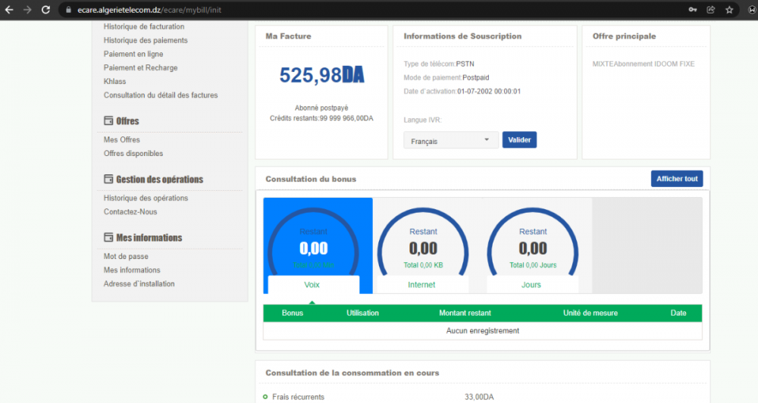The height and width of the screenshot is (403, 758).
Task: Click the share icon in address bar
Action: click(x=711, y=10)
